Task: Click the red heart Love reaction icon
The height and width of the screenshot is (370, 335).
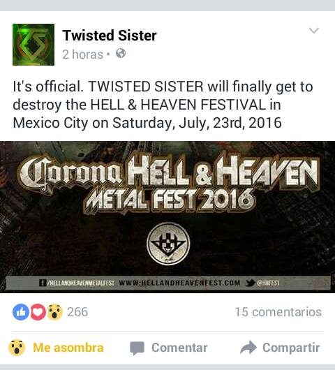Action: 38,312
